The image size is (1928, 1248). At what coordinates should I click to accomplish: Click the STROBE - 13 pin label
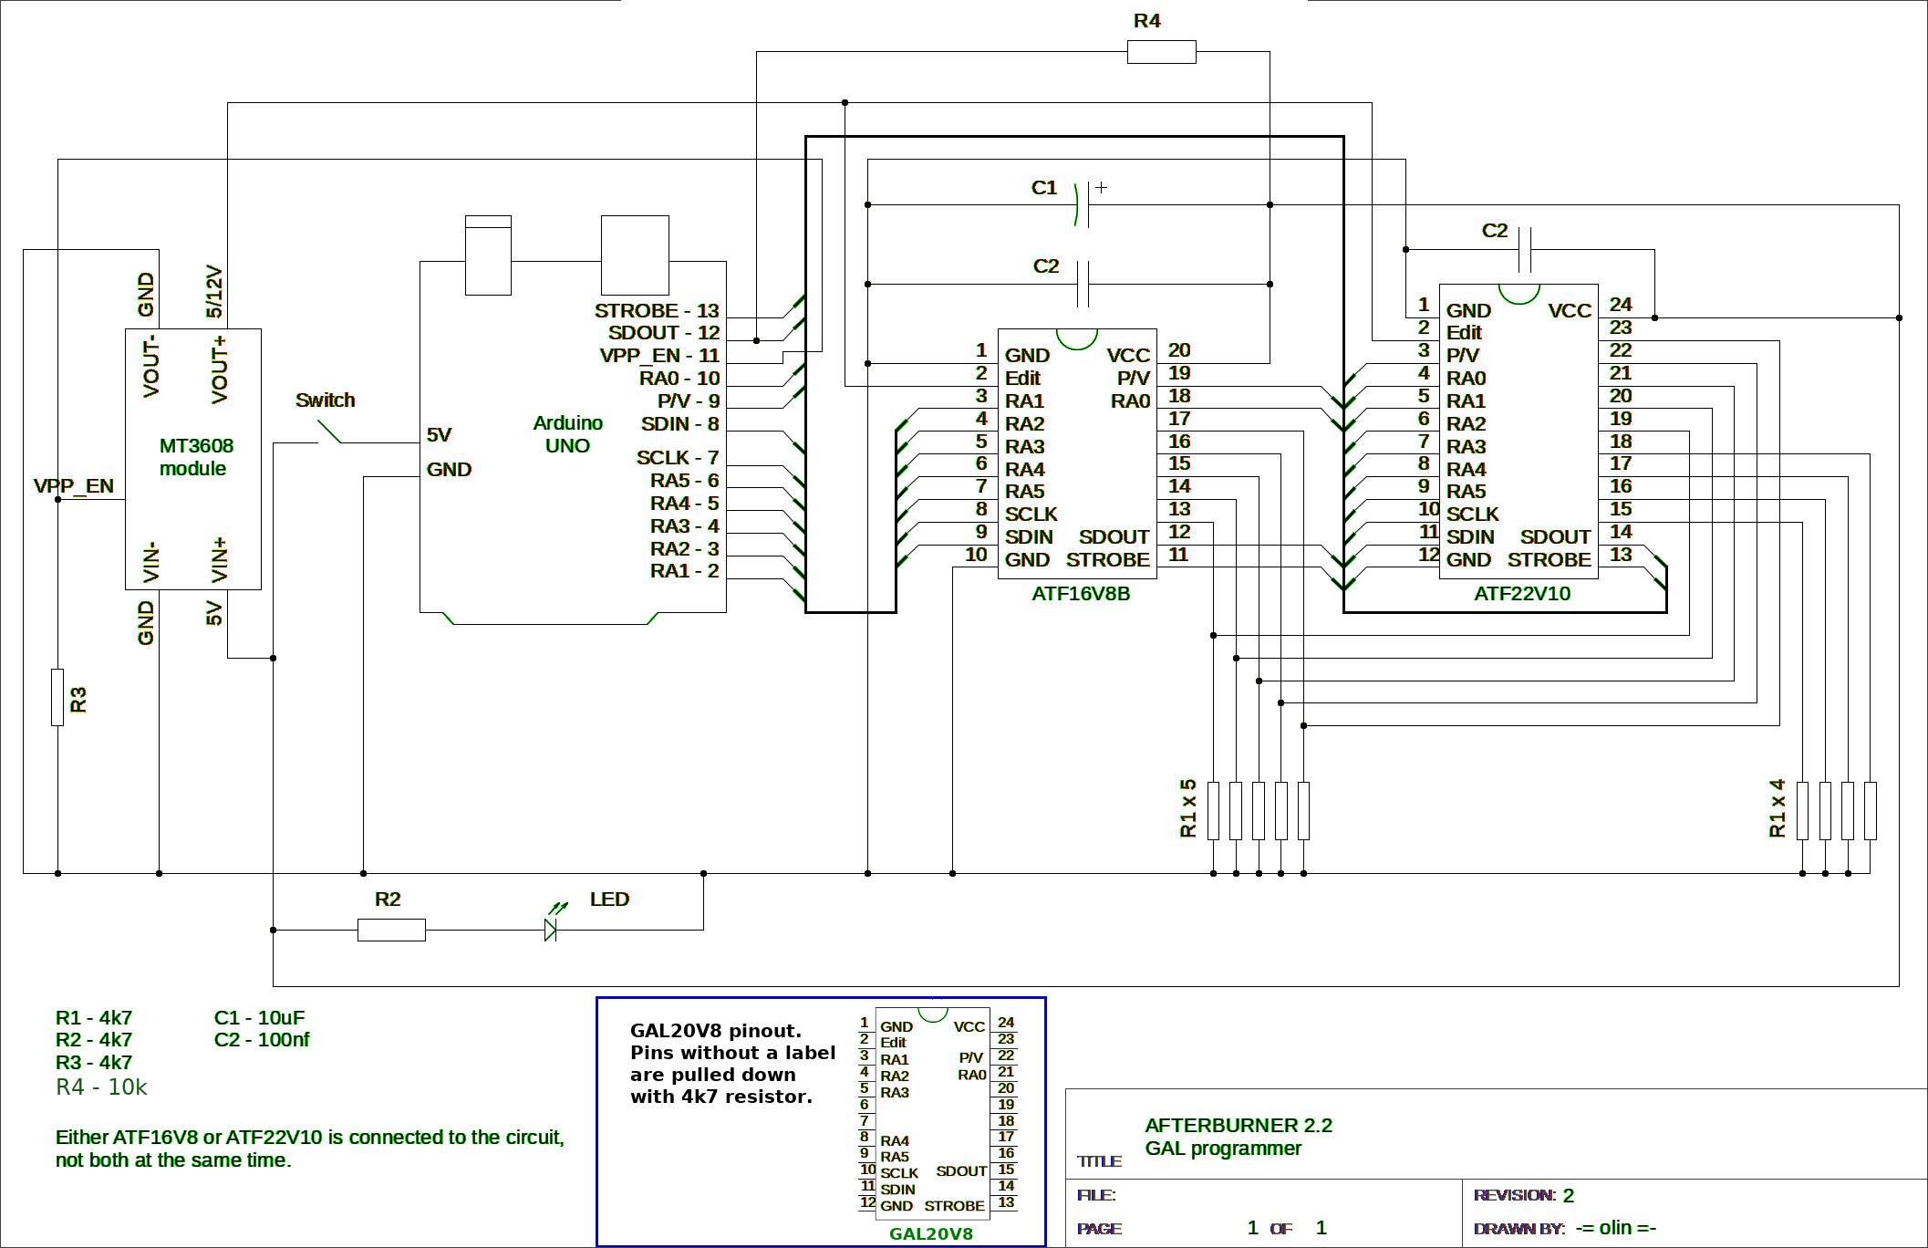click(x=657, y=311)
